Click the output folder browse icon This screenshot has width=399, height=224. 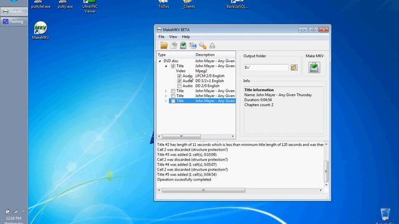point(294,67)
